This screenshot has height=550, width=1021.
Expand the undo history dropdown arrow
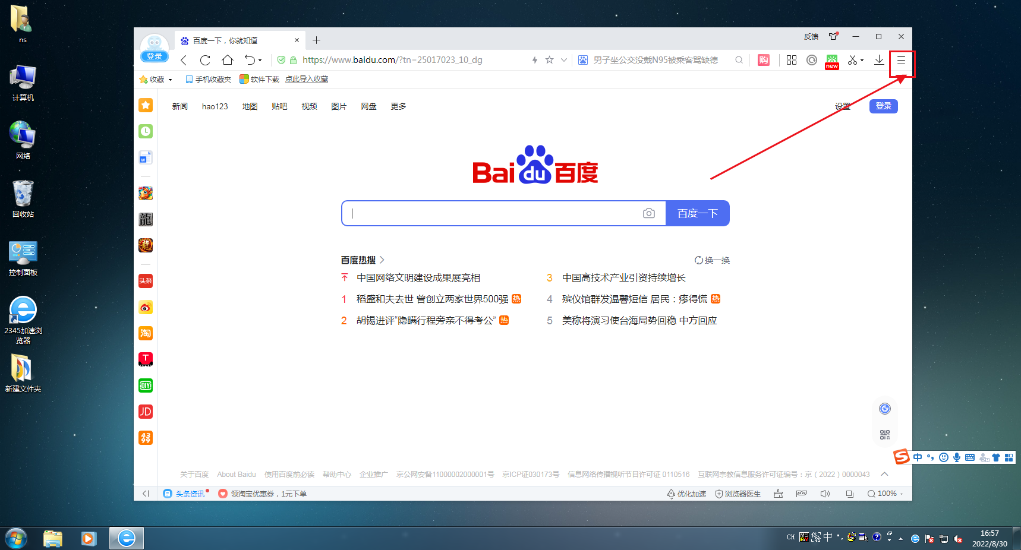point(260,61)
